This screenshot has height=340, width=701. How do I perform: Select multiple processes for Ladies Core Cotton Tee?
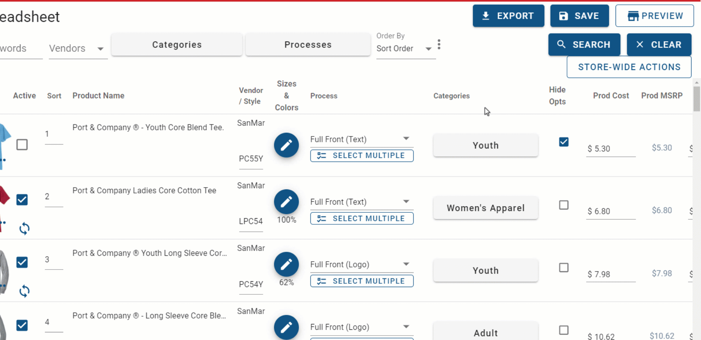click(x=362, y=219)
